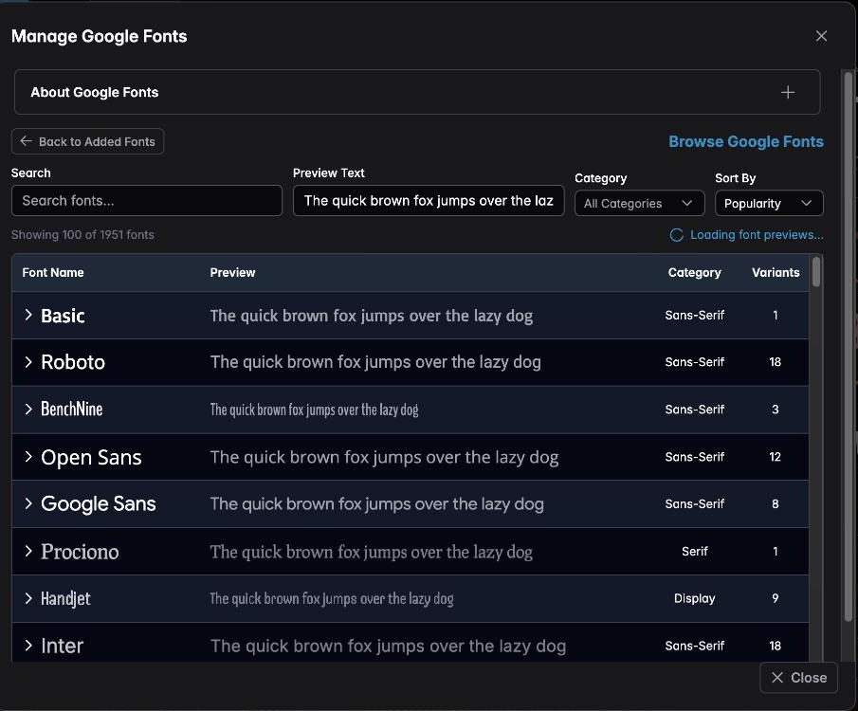Click the Prociono preview sentence
Screen dimensions: 858x711
[x=372, y=553]
